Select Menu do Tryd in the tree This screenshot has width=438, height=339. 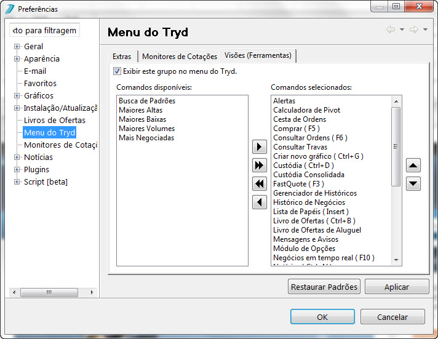[x=49, y=132]
